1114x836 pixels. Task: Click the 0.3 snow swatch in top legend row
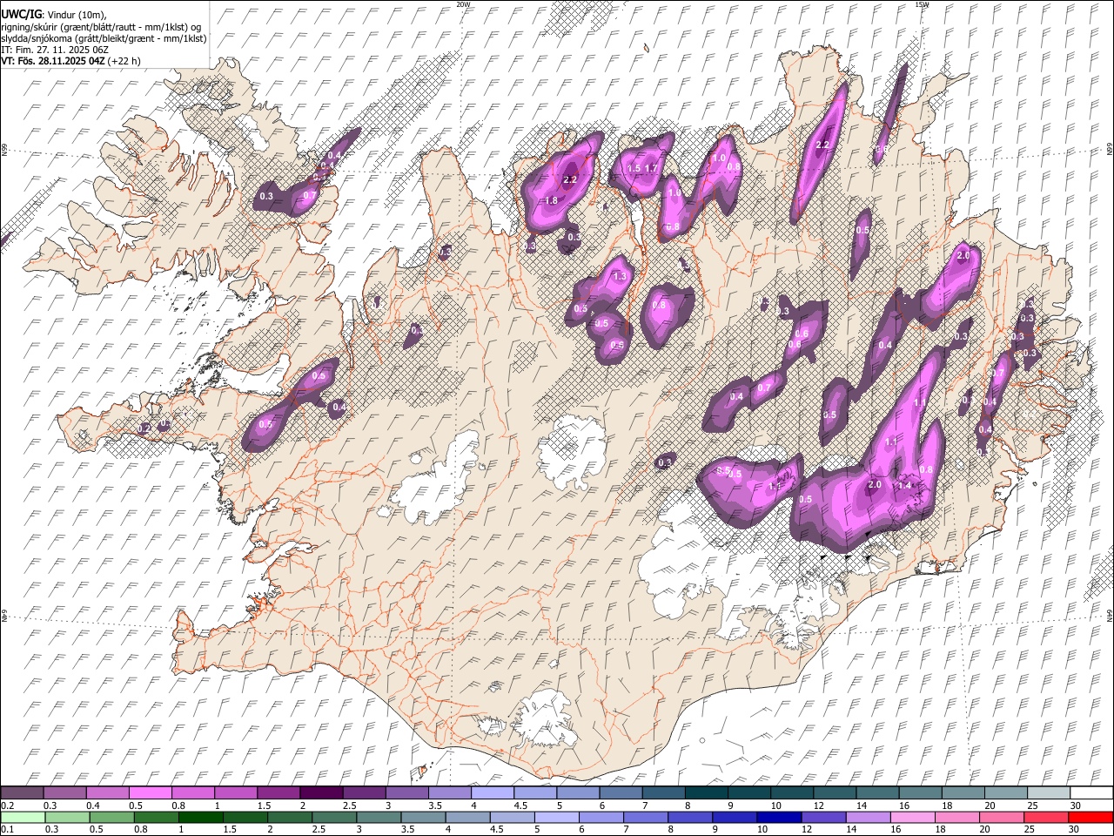pyautogui.click(x=65, y=793)
